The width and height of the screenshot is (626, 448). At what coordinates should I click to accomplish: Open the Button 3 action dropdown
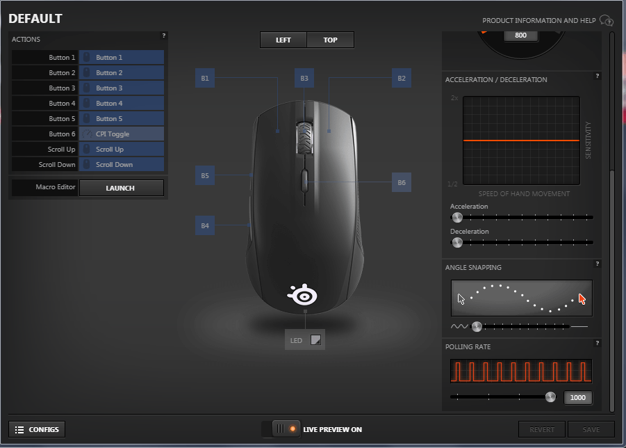click(x=122, y=88)
